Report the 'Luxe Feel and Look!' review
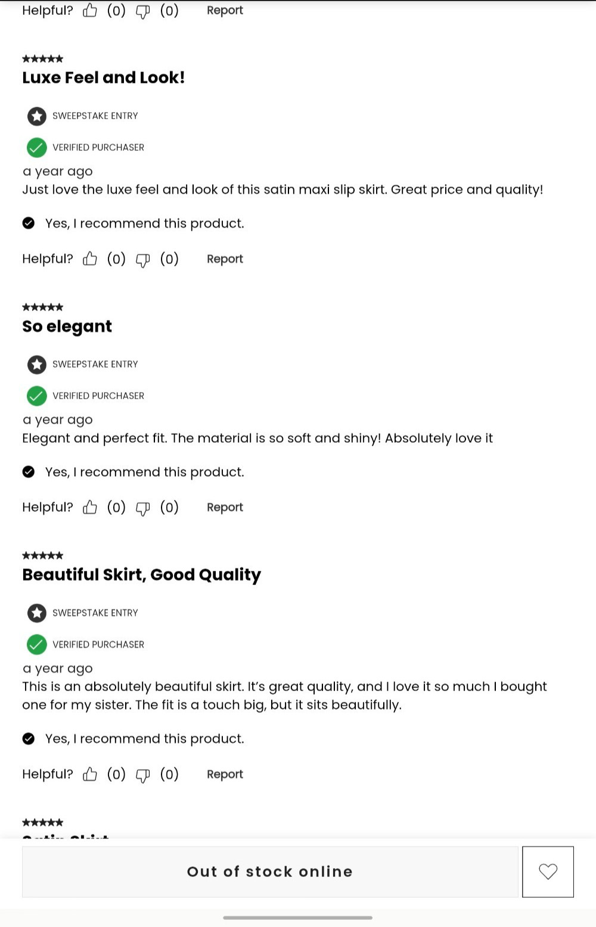 coord(225,259)
